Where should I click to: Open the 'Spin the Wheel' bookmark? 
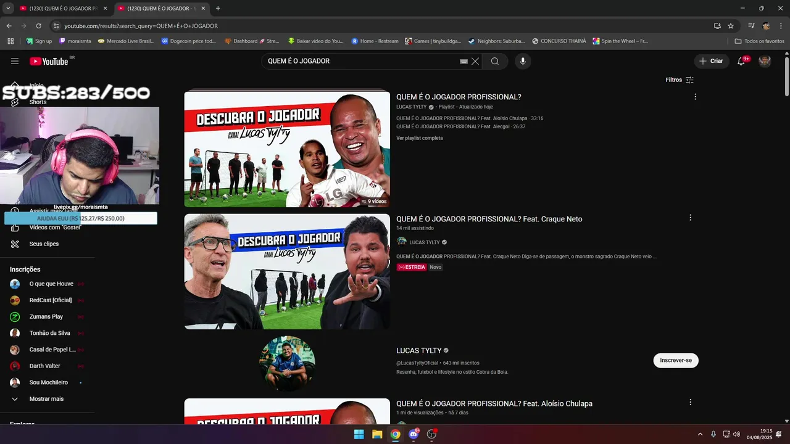(x=620, y=41)
